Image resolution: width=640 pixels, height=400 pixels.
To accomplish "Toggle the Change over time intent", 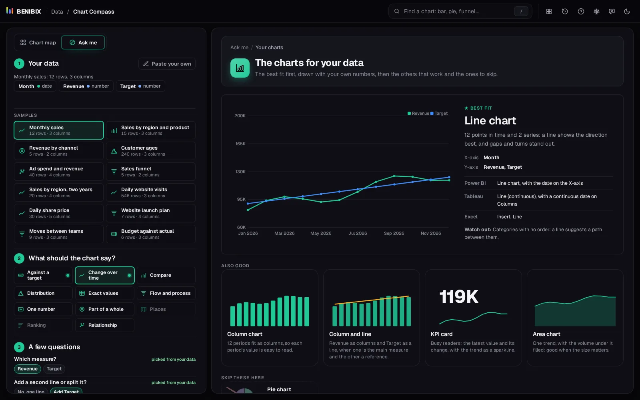I will pos(105,275).
